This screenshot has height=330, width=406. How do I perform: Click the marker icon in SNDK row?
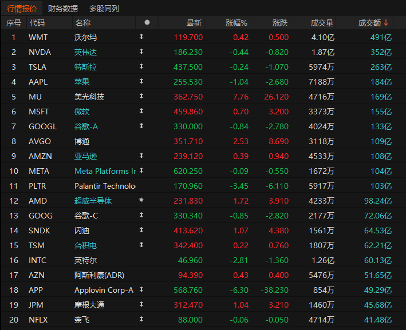pos(141,230)
